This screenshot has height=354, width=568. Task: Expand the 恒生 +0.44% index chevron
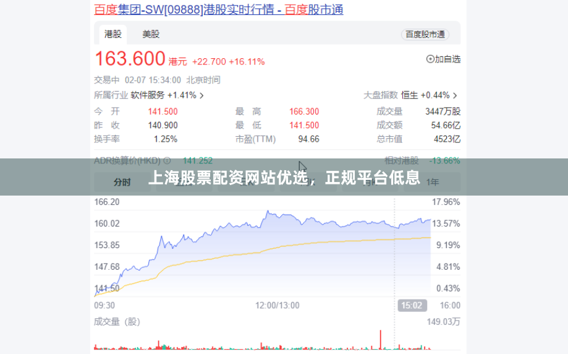coord(455,96)
